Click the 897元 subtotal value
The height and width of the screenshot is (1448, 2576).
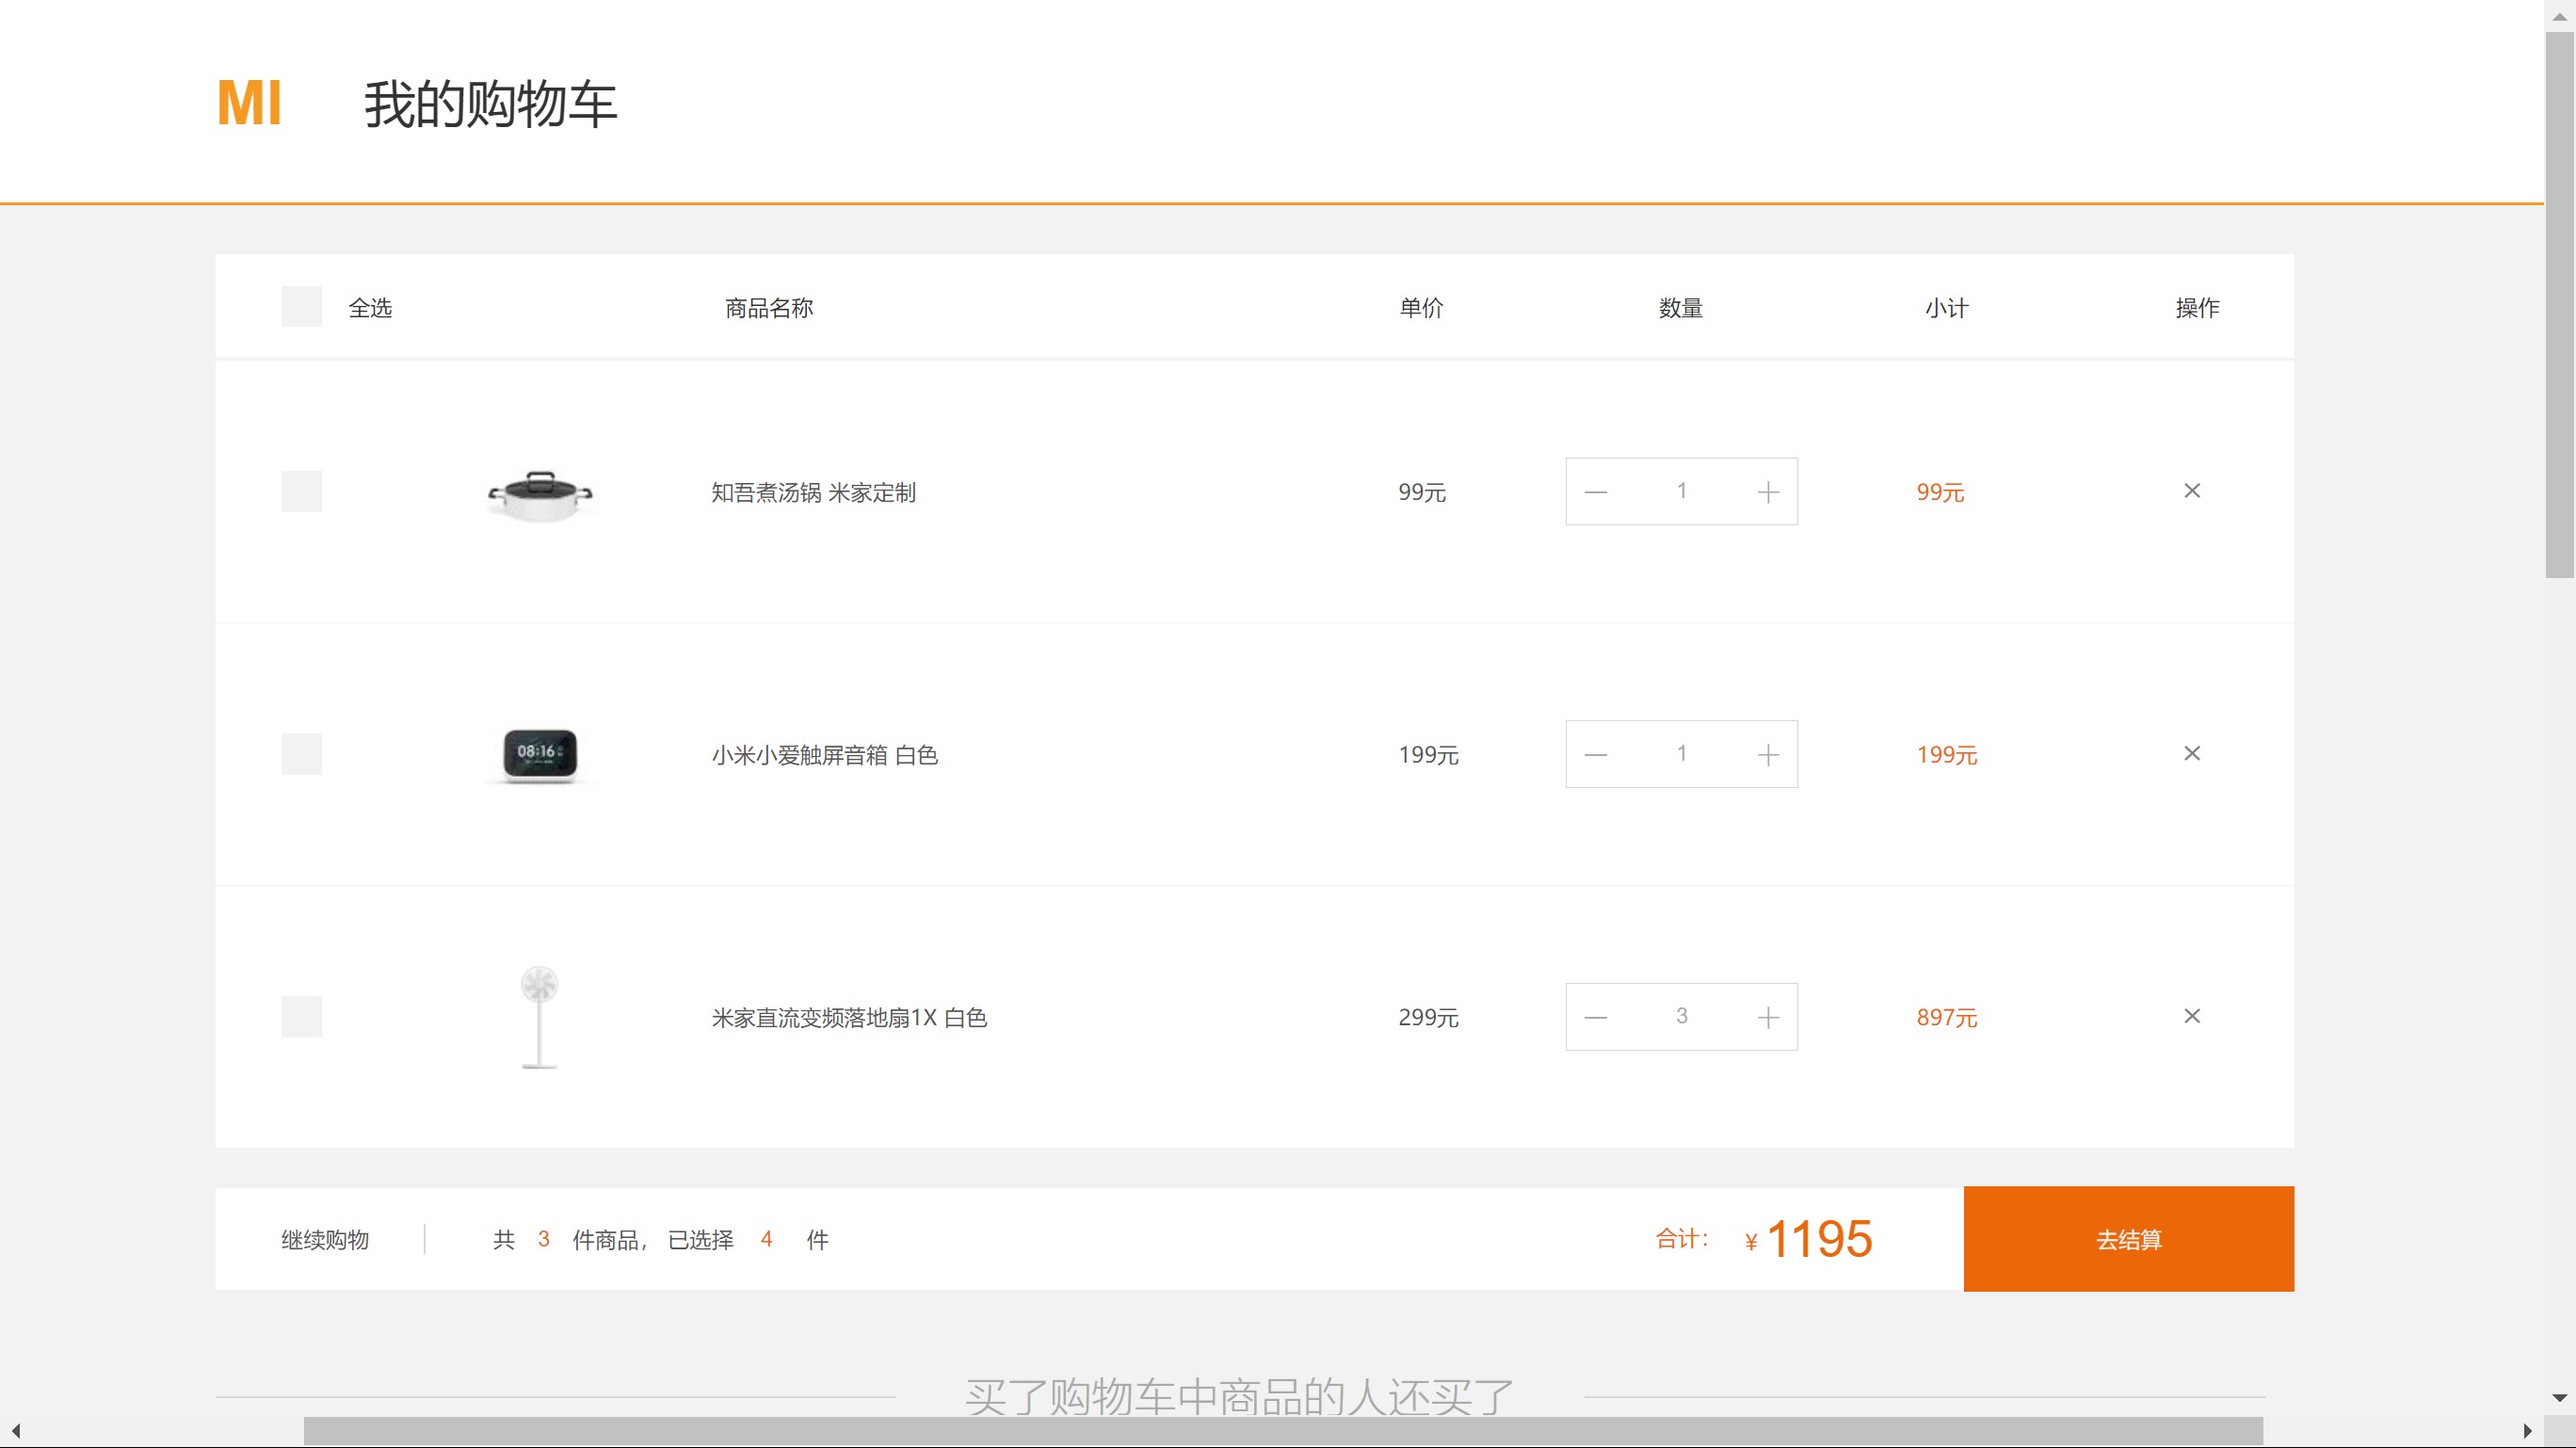coord(1947,1017)
